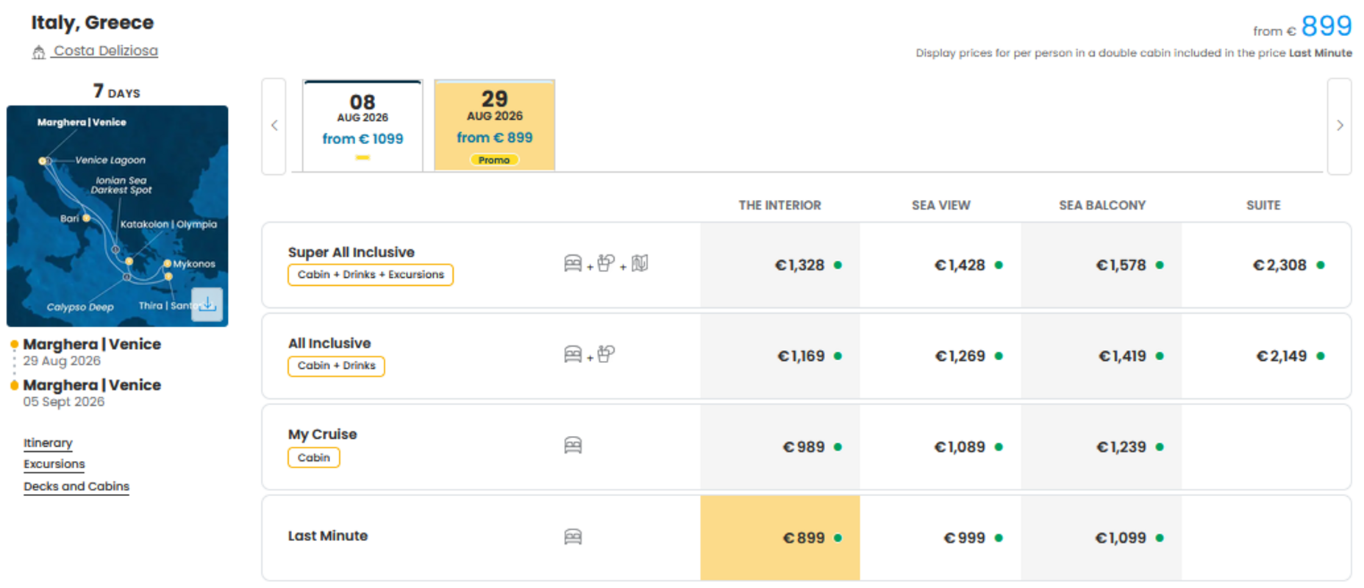Open the Itinerary link

click(x=48, y=442)
